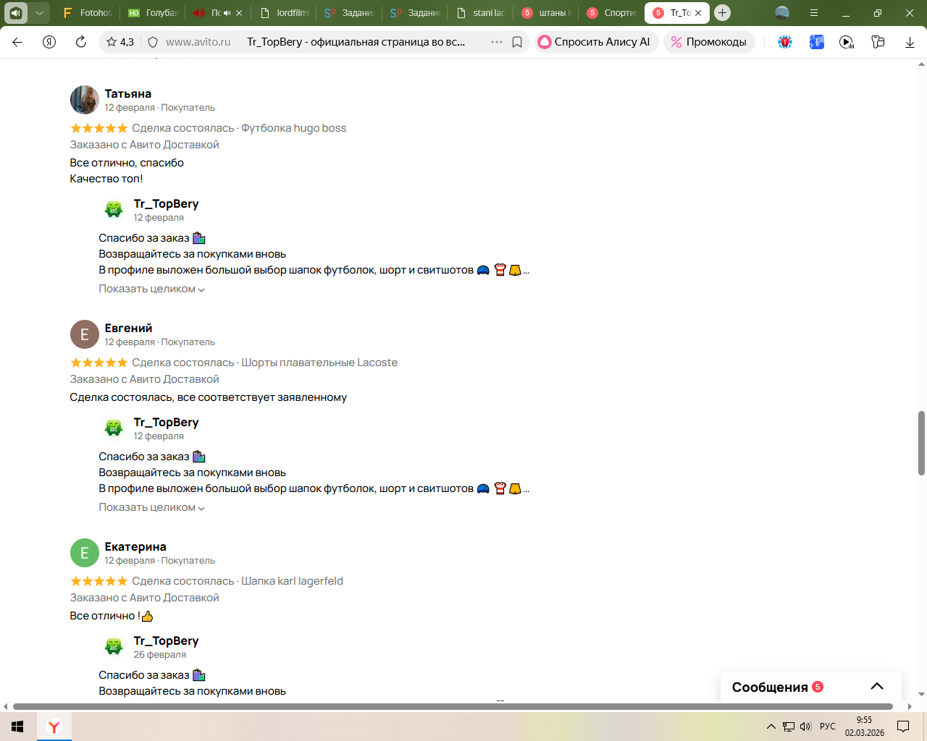Switch to the stani lac tab
Screen dimensions: 927x741
[x=481, y=12]
